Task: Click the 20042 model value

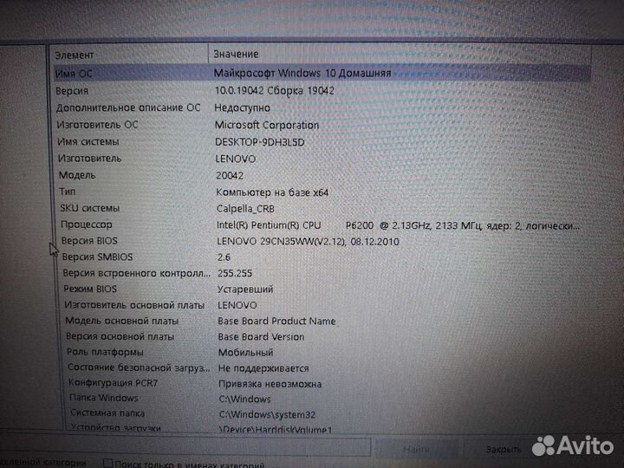Action: coord(230,175)
